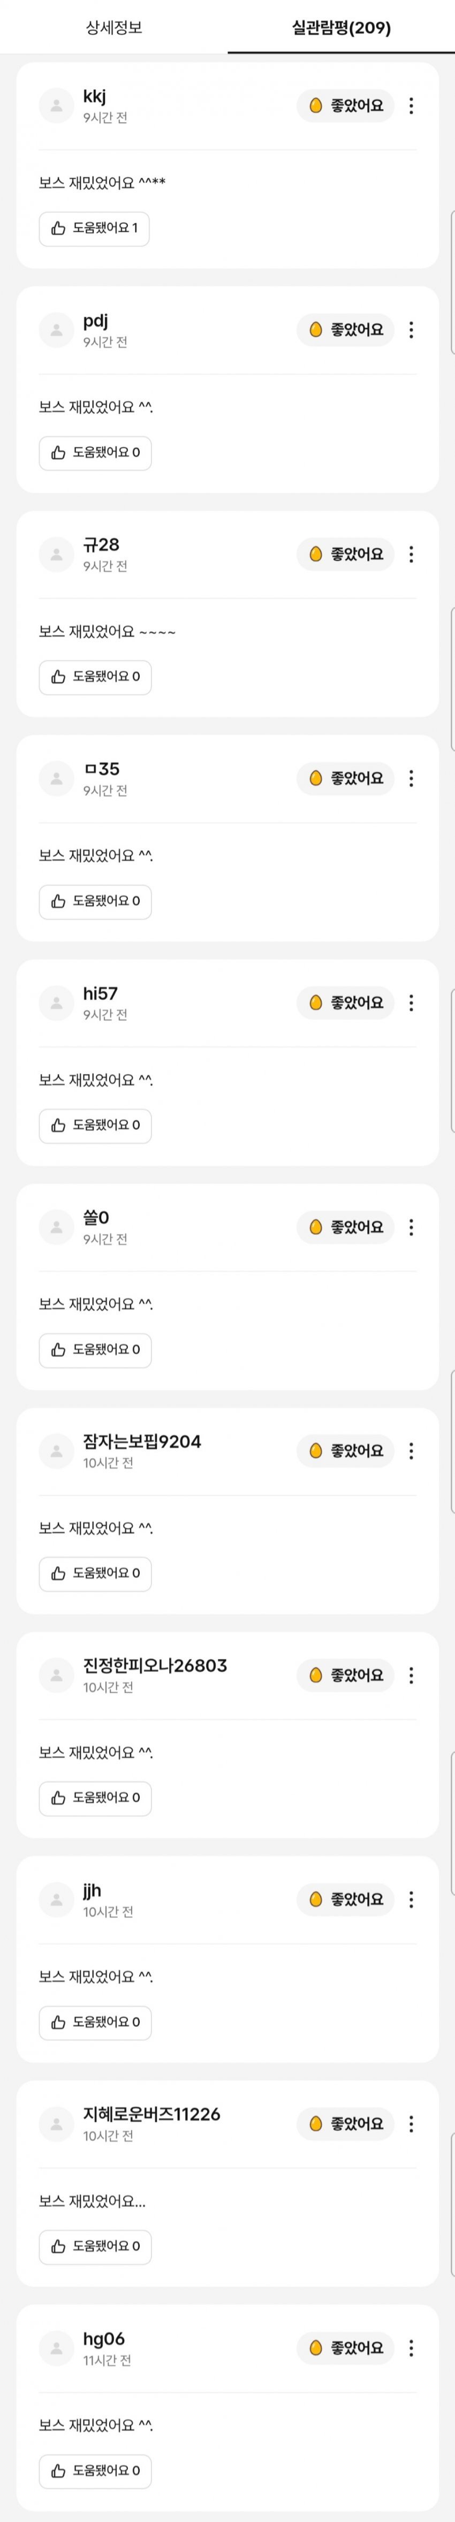Click the profile avatar of ㅁ35

click(57, 778)
